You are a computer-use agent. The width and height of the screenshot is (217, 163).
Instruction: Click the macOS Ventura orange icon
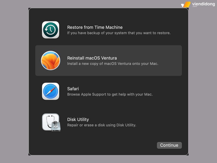[50, 60]
